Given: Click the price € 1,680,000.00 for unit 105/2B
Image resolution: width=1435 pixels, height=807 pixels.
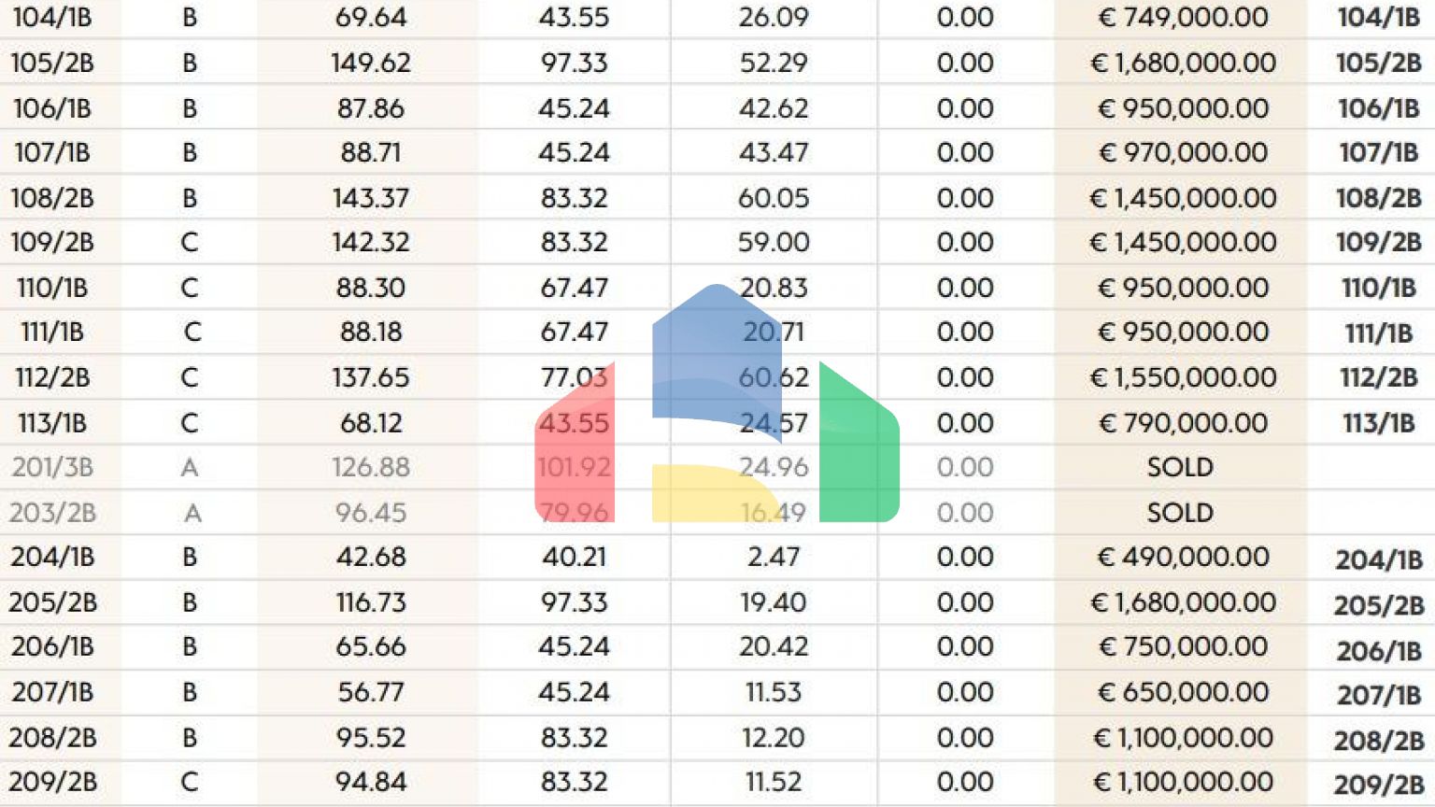Looking at the screenshot, I should point(1183,63).
